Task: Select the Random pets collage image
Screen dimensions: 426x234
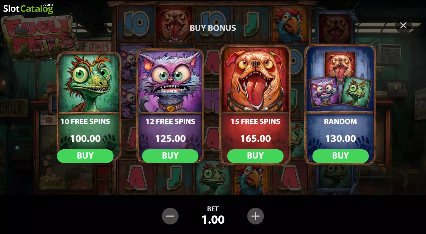Action: pyautogui.click(x=340, y=80)
